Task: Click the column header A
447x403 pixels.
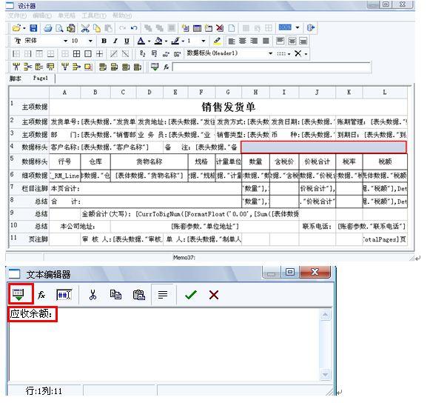Action: click(x=64, y=92)
